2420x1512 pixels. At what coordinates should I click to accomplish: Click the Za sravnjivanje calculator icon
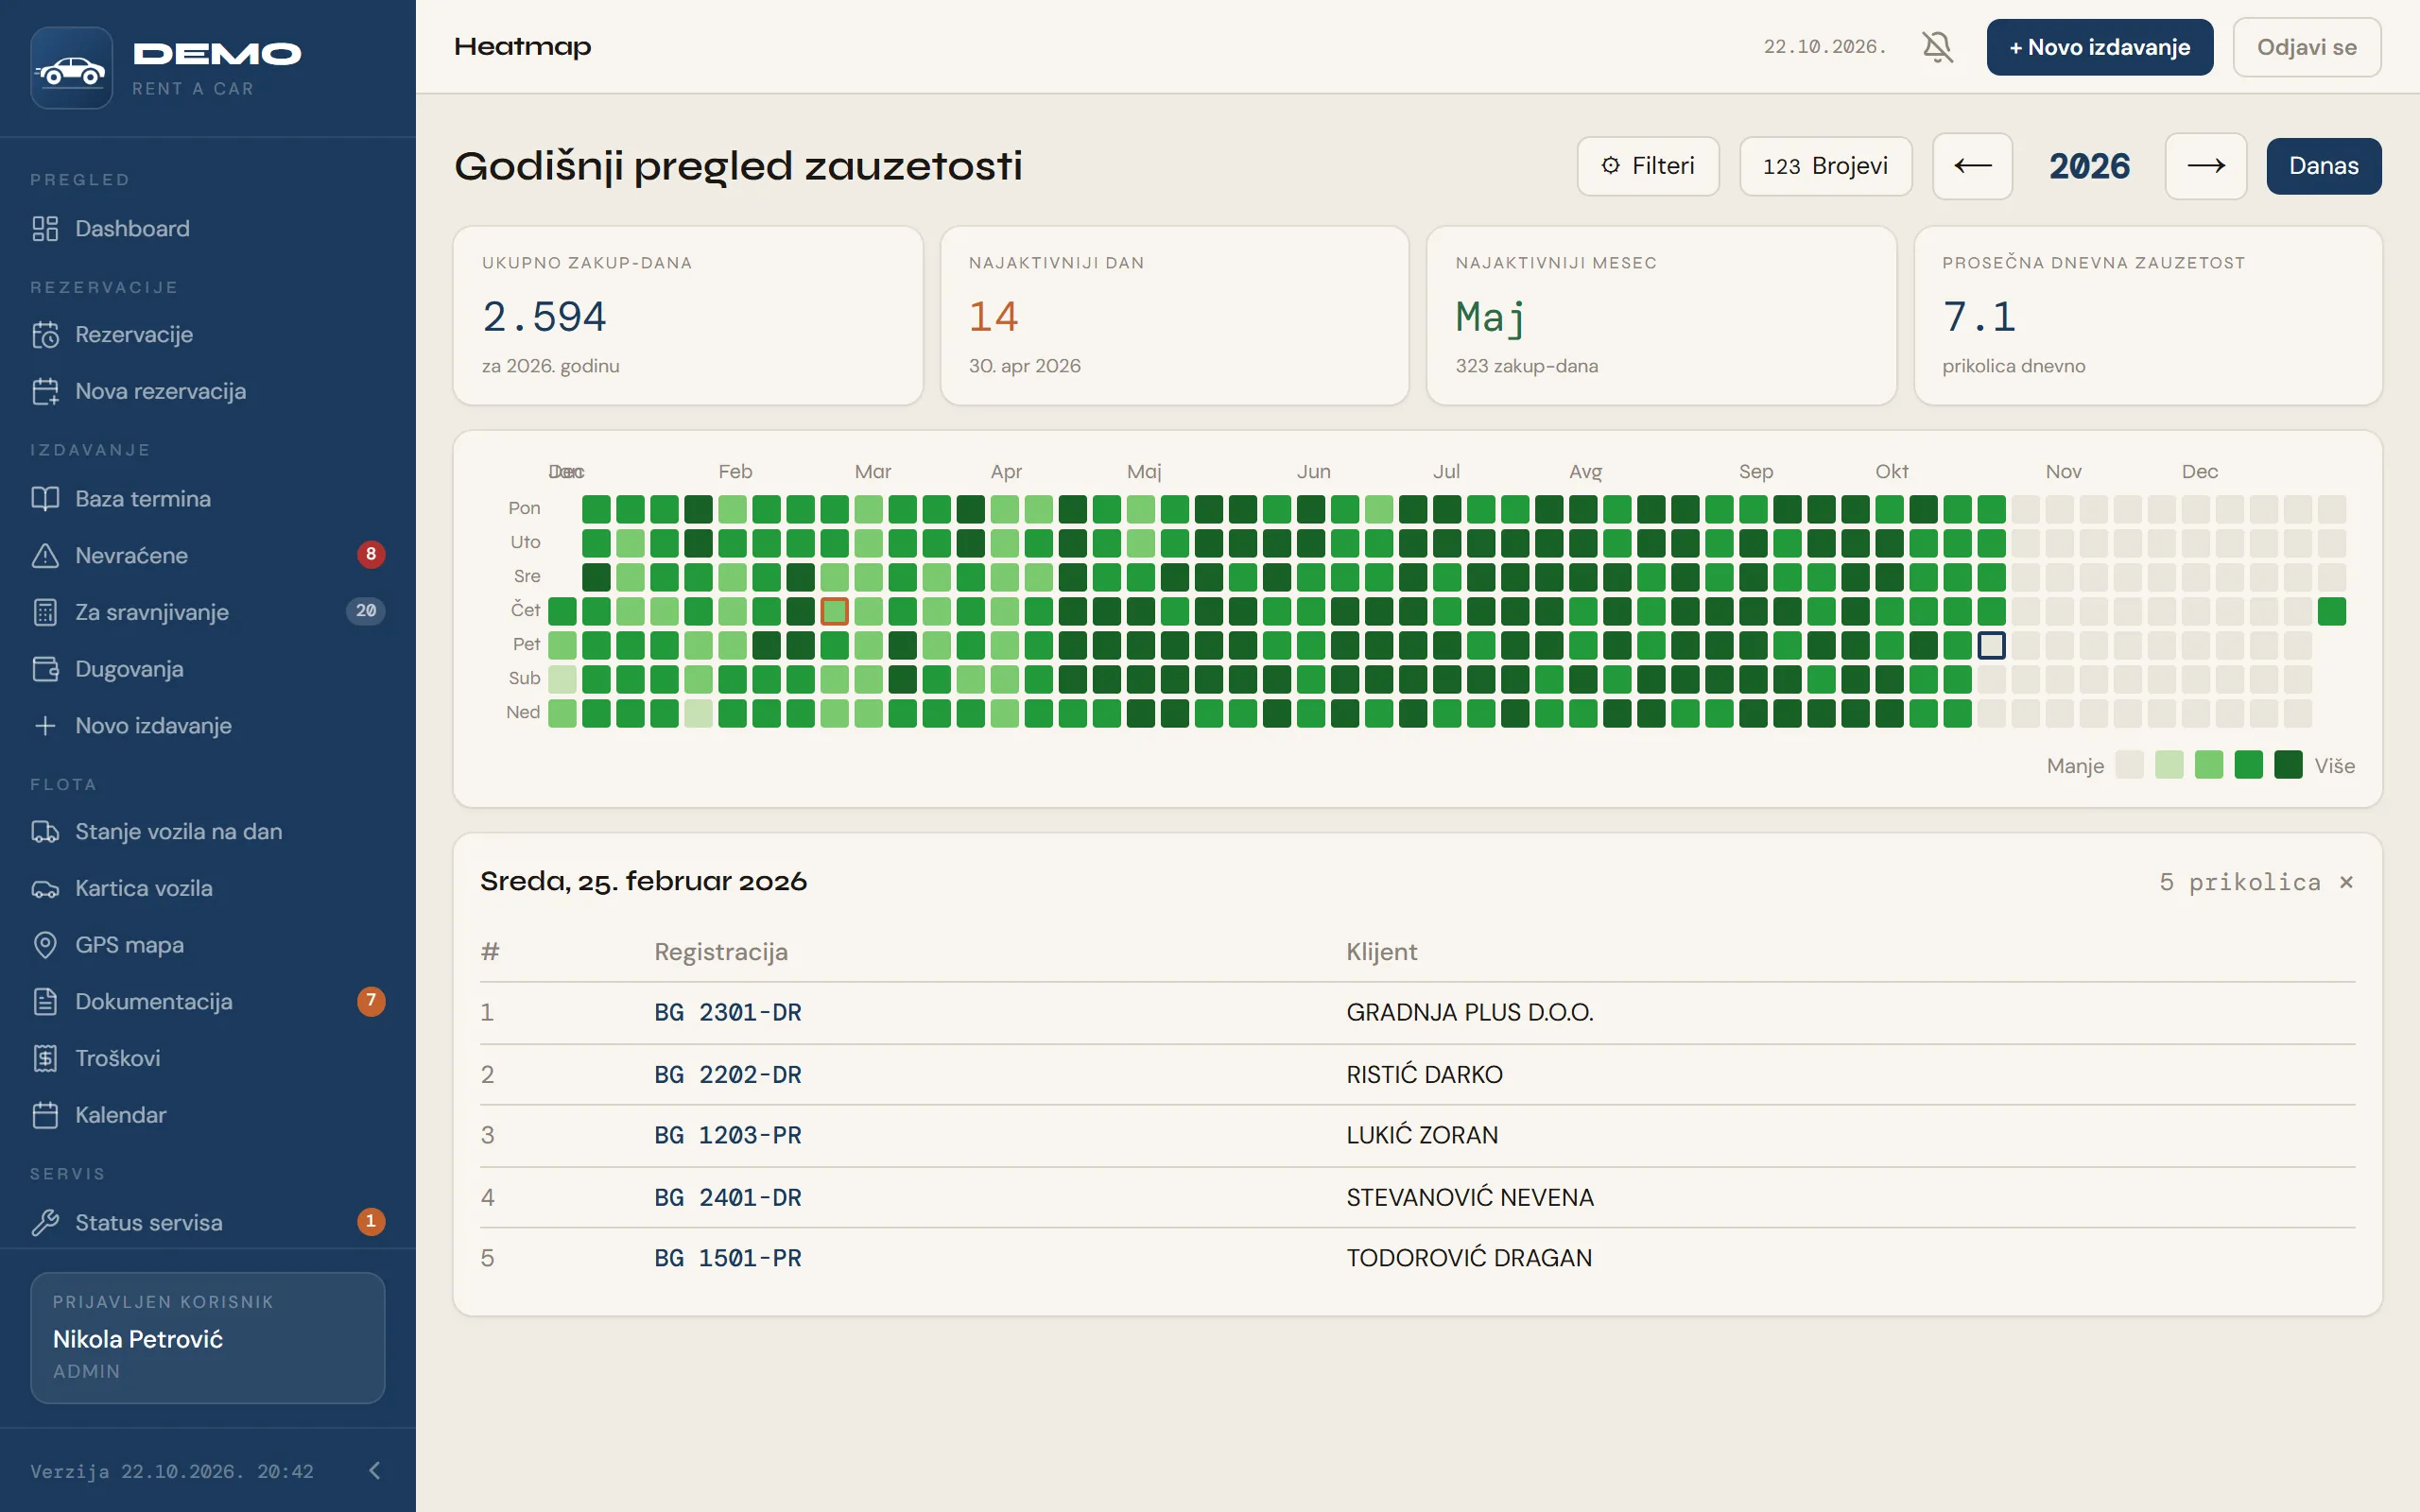[45, 612]
